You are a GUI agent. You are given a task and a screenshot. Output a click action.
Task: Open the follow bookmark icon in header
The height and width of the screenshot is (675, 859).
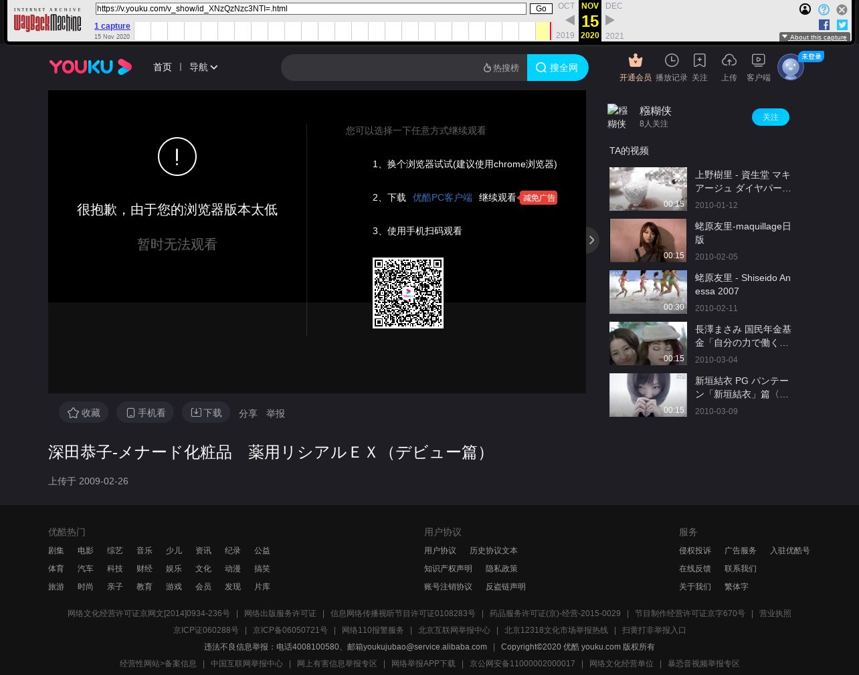[x=700, y=60]
